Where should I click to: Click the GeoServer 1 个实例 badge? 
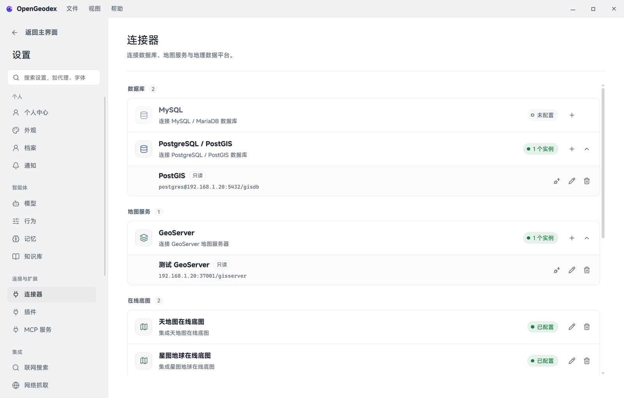(x=541, y=238)
